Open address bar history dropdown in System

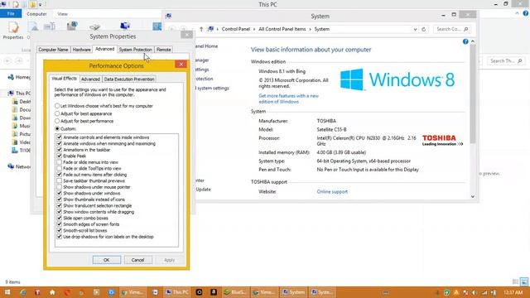click(x=415, y=30)
